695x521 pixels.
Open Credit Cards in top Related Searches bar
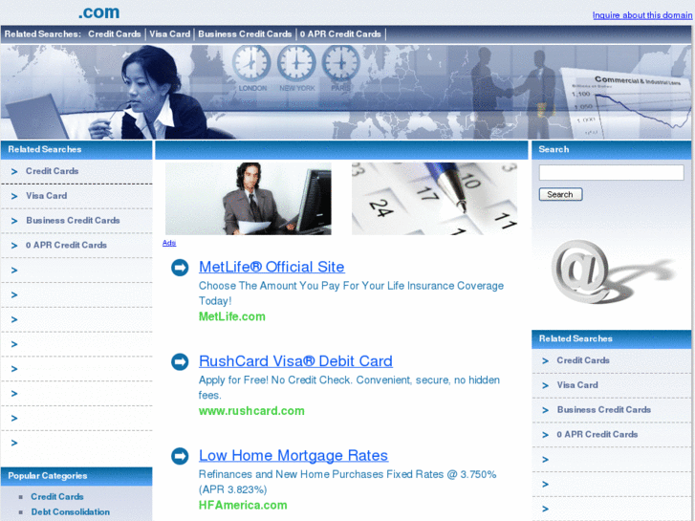pyautogui.click(x=115, y=34)
